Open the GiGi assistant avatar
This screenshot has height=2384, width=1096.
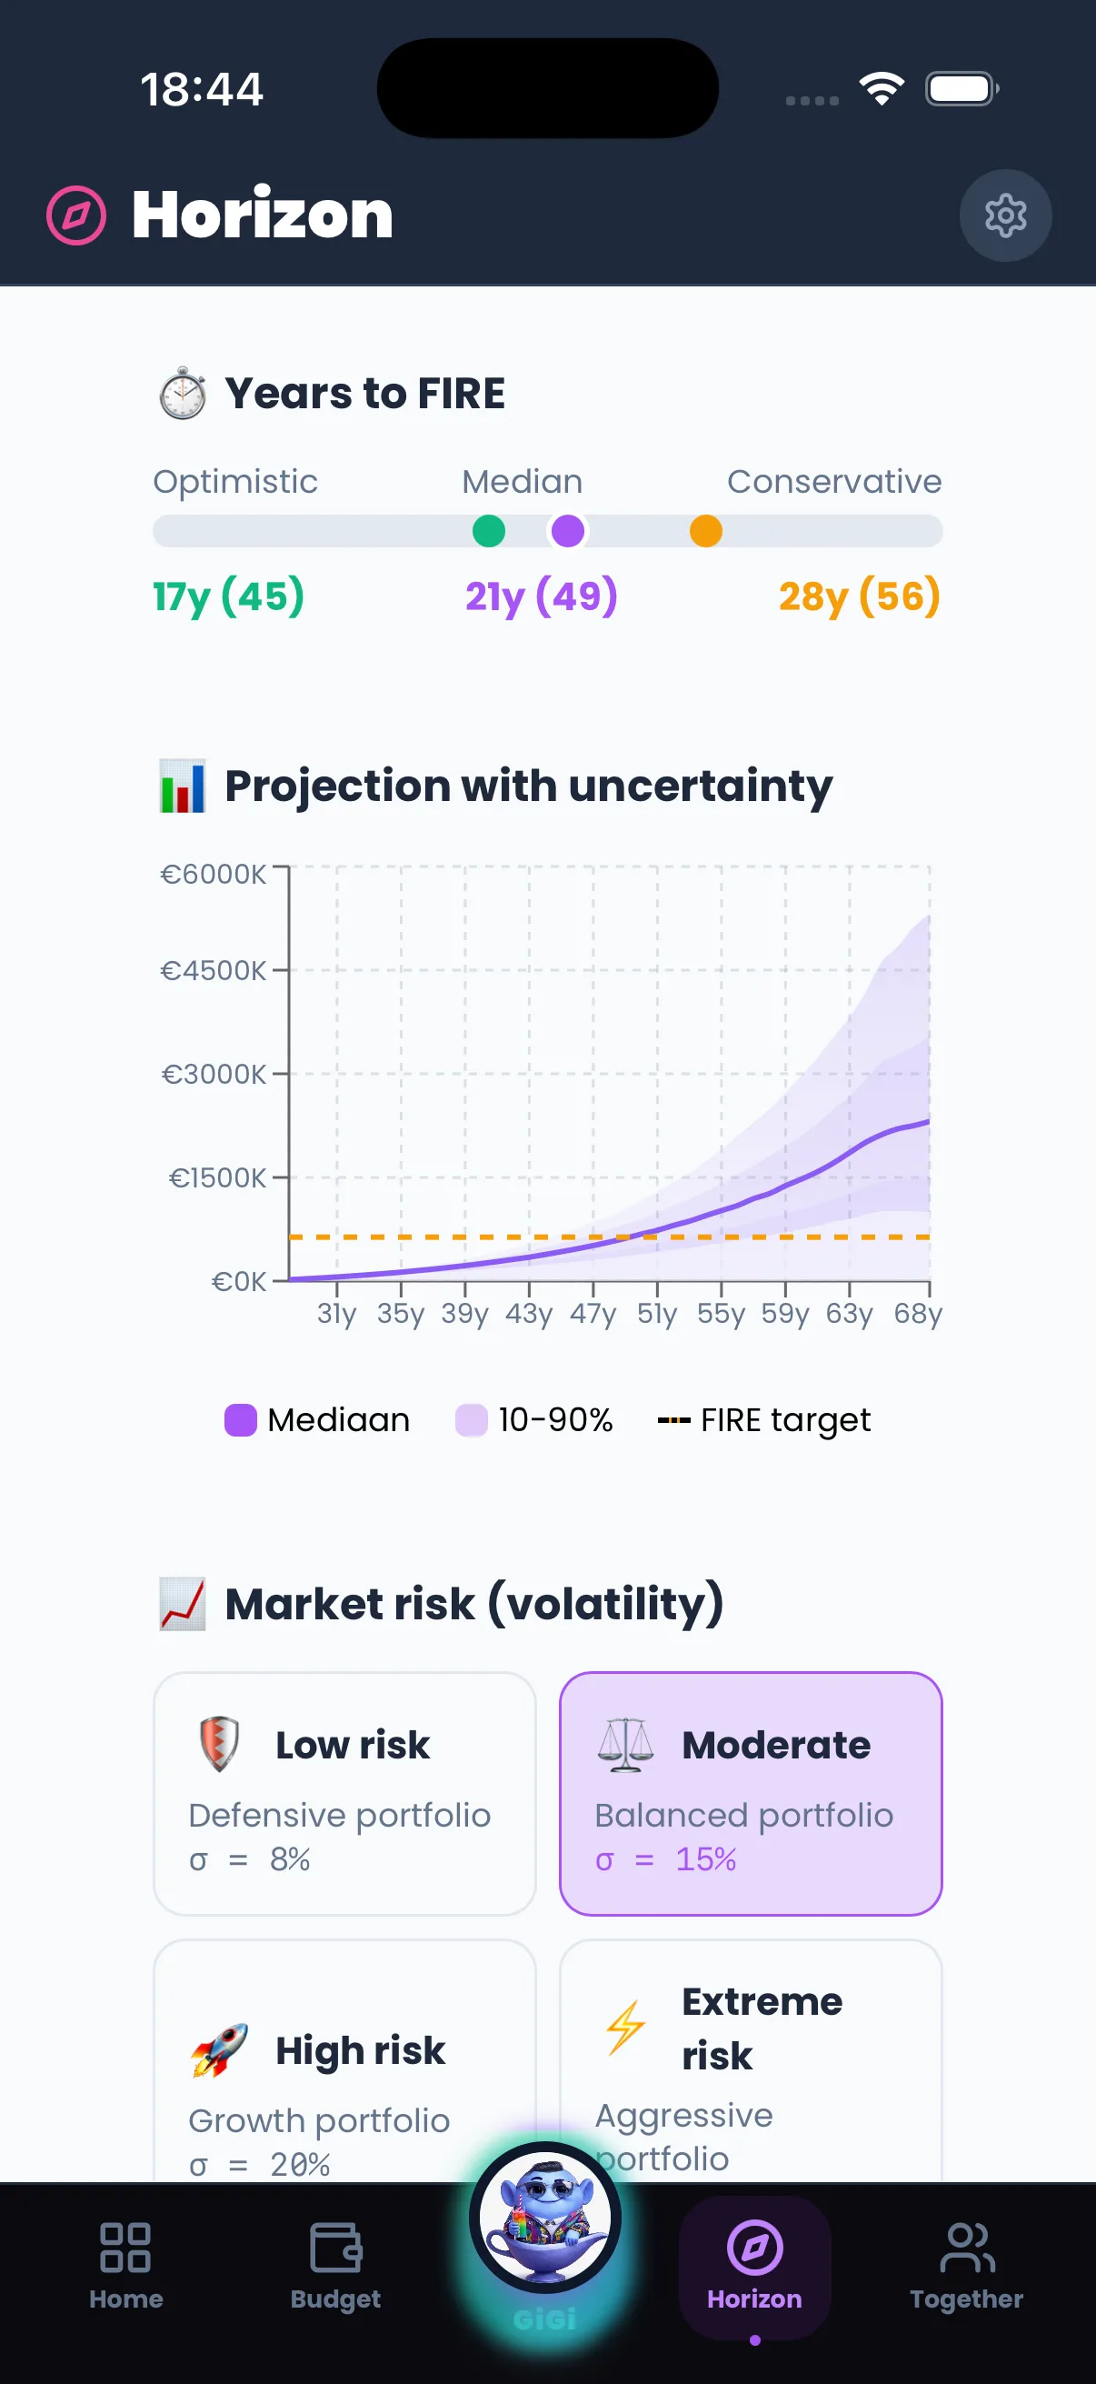click(545, 2217)
